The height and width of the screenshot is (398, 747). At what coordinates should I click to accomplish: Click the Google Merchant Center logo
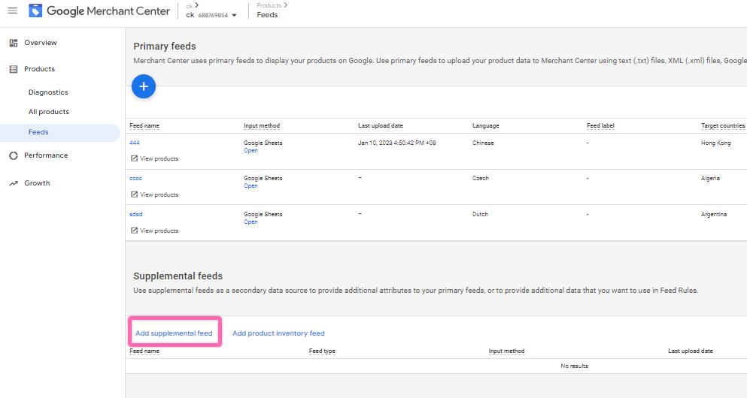35,11
